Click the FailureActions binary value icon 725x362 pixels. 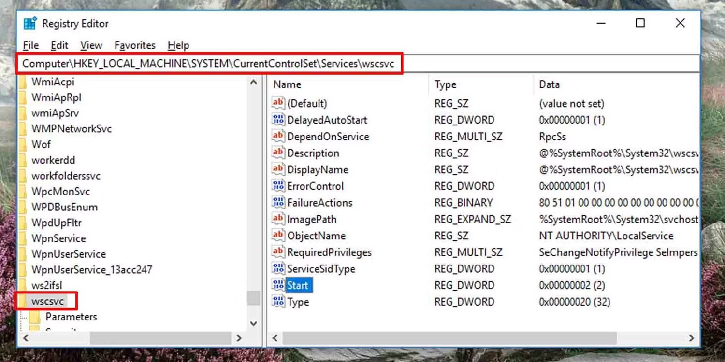tap(278, 203)
